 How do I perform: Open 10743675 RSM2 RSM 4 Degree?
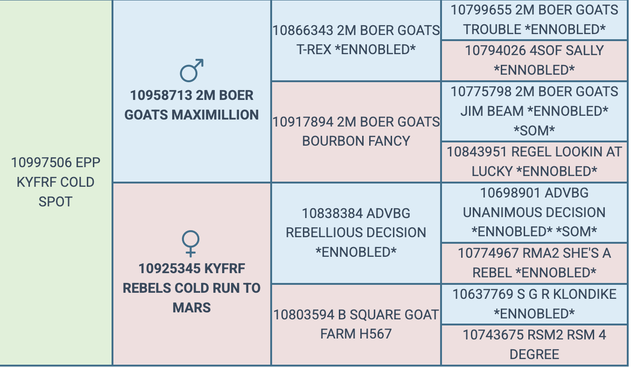pyautogui.click(x=534, y=345)
